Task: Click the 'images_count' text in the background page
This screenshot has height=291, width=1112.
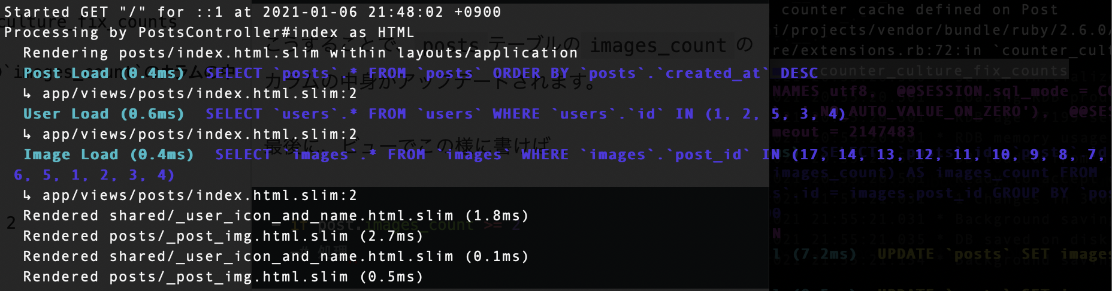Action: [657, 45]
